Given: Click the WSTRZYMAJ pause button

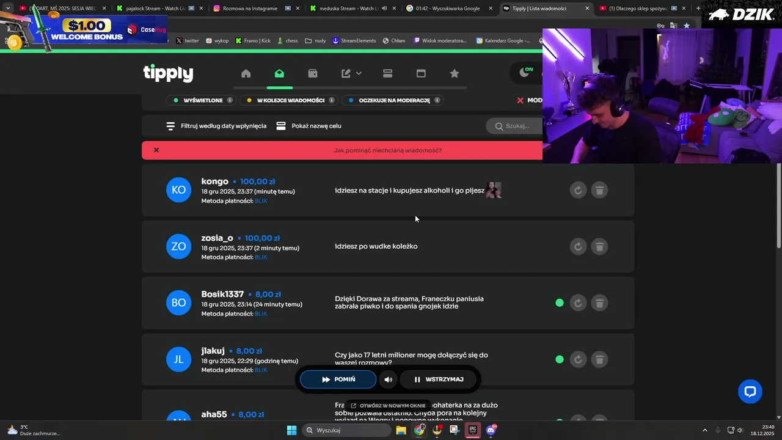Looking at the screenshot, I should (x=437, y=380).
